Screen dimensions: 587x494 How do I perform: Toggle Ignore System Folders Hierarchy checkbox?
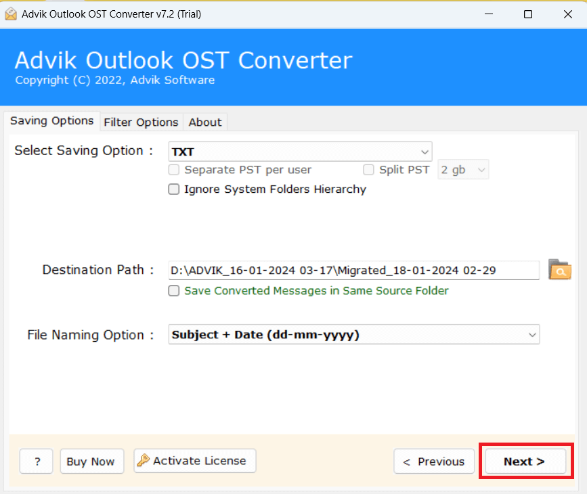[x=174, y=189]
